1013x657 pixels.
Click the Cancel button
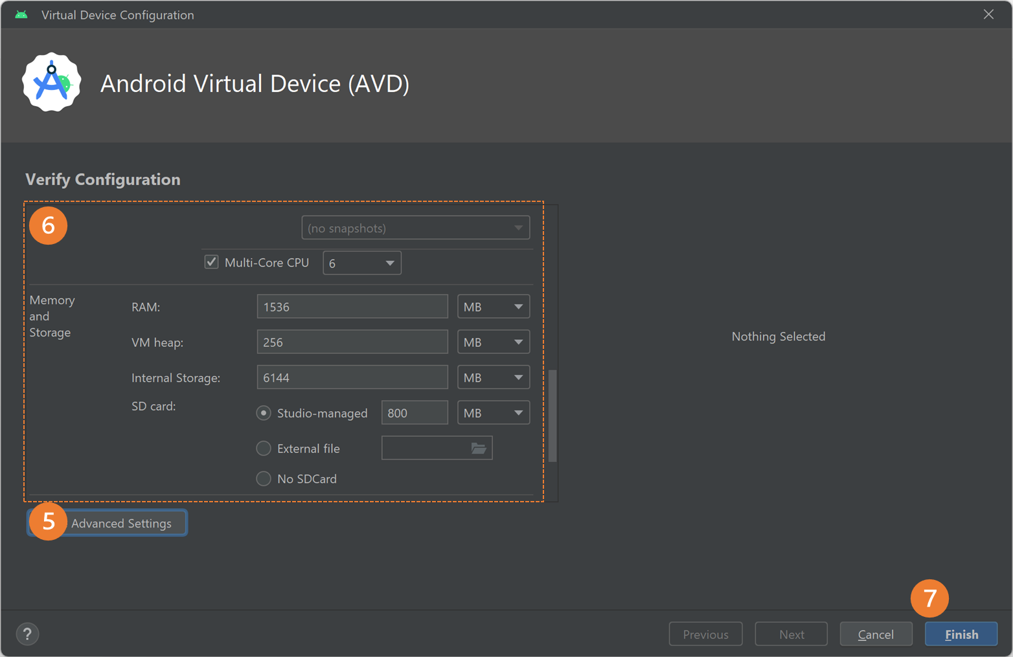[876, 634]
